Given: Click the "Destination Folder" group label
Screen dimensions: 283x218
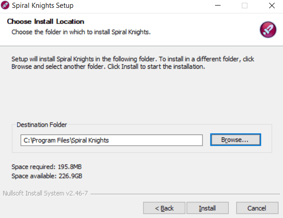Looking at the screenshot, I should click(42, 124).
